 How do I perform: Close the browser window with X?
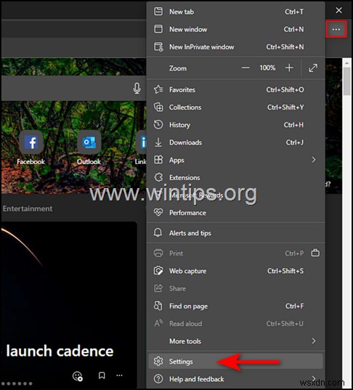(338, 10)
